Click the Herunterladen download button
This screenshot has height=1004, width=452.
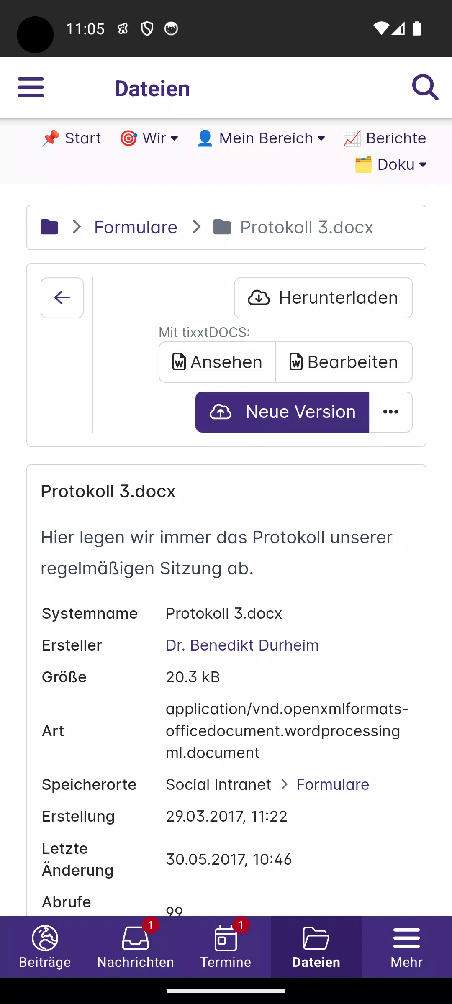tap(323, 298)
